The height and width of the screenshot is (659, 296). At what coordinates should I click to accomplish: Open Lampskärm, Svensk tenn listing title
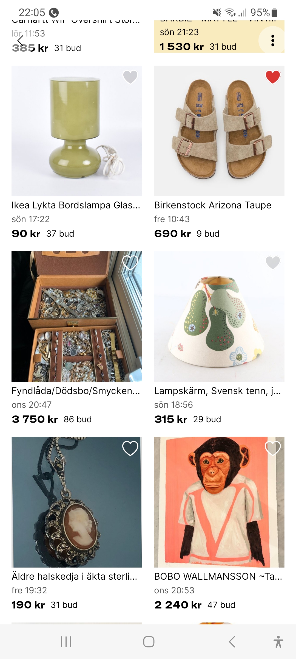tap(217, 391)
